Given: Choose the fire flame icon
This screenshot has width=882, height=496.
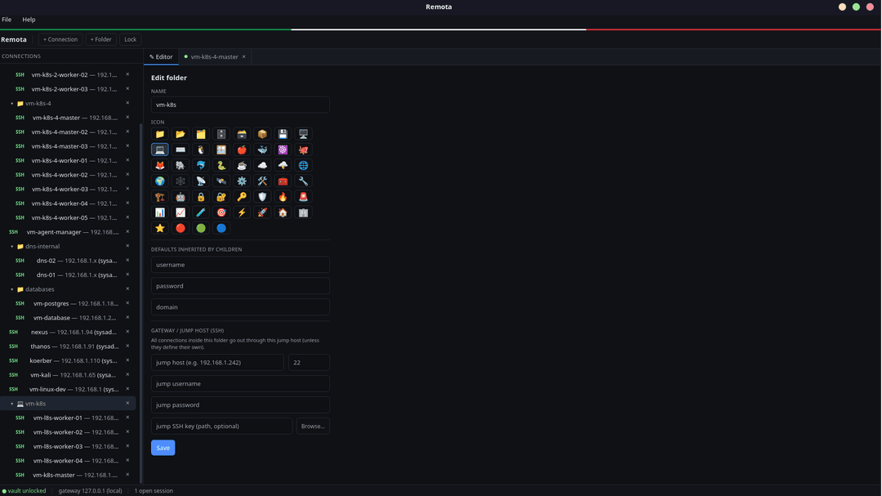Looking at the screenshot, I should tap(283, 197).
